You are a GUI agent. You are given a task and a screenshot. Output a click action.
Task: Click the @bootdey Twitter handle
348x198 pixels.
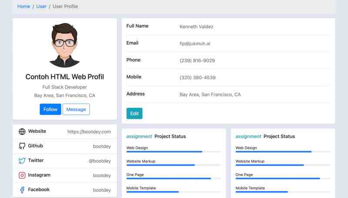(x=100, y=161)
